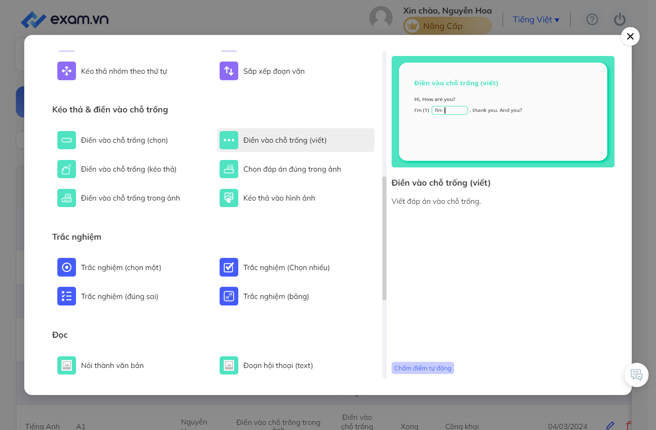Click 'Điền vào chỗ trống trong ảnh' label
The height and width of the screenshot is (430, 656).
[x=131, y=198]
